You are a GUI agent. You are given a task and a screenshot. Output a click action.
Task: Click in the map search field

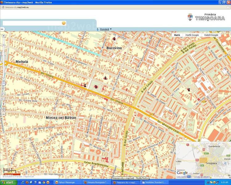pos(32,23)
